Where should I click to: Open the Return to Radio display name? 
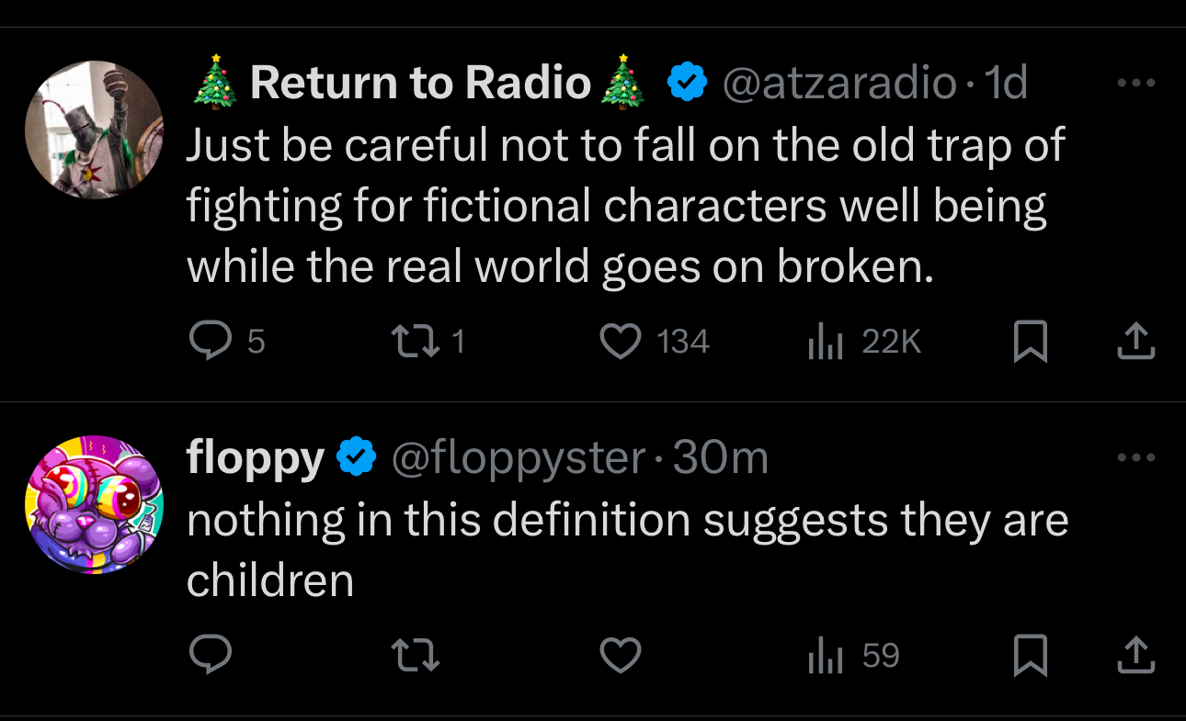coord(420,84)
